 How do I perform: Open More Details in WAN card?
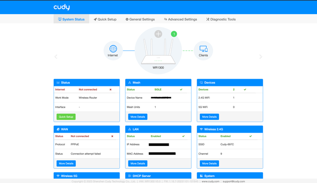[66, 163]
